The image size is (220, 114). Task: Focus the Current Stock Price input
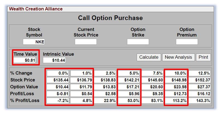86,42
